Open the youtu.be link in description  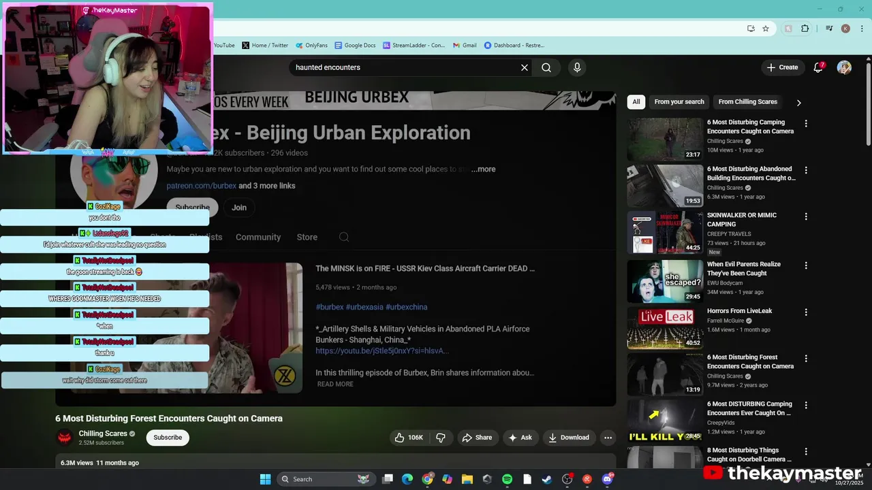pos(382,350)
